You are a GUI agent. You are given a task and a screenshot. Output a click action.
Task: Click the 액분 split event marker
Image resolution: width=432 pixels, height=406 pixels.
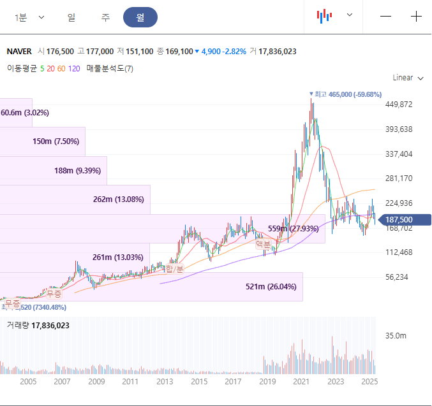coord(263,244)
